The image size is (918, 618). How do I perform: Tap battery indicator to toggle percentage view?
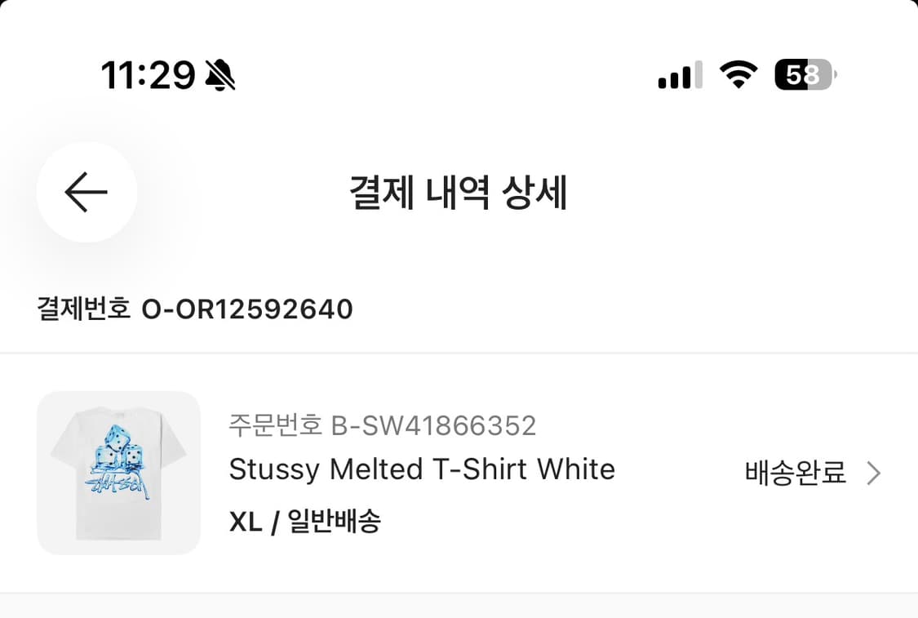(801, 74)
